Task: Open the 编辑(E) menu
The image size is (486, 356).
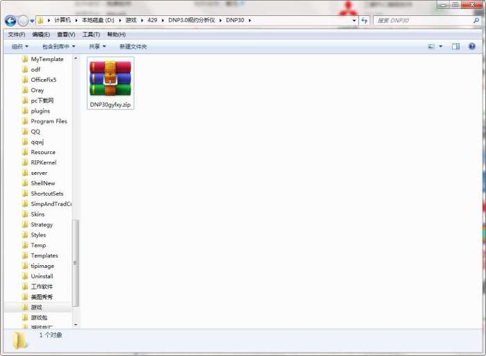Action: pos(41,35)
